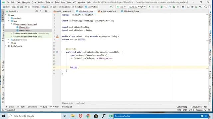
Task: Click the '4 spaces' indent setting
Action: (x=199, y=110)
